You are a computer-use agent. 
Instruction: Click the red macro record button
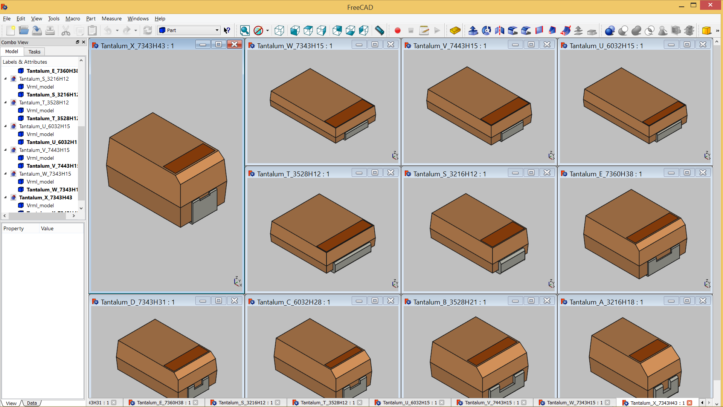tap(397, 31)
